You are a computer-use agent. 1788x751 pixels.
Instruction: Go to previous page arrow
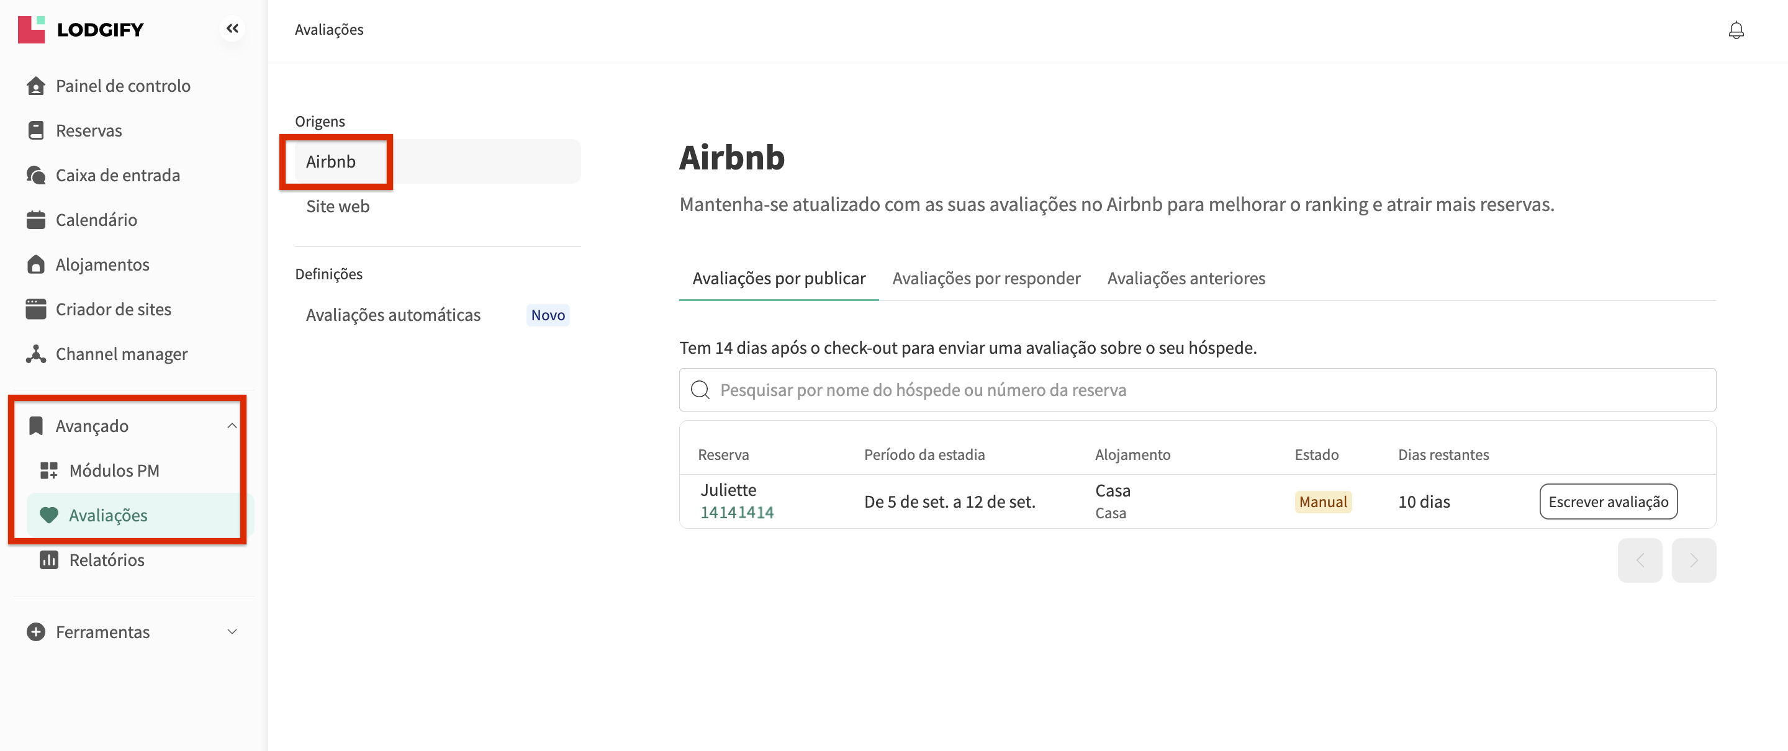click(1640, 560)
